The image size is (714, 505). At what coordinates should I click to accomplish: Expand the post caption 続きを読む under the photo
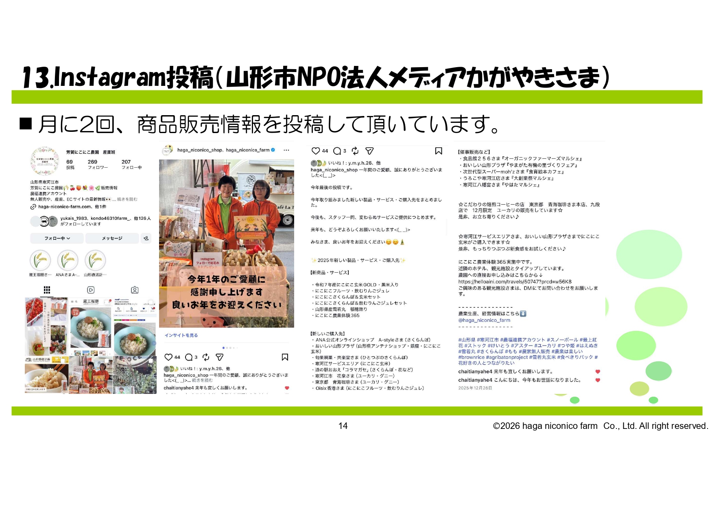[x=202, y=380]
